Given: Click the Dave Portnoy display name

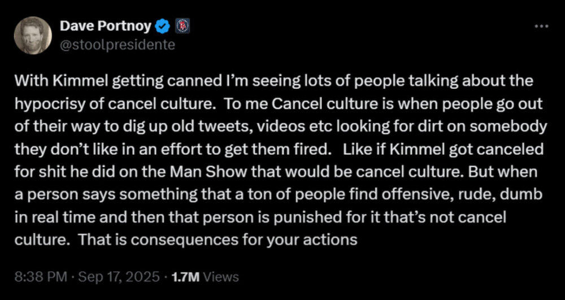Looking at the screenshot, I should point(106,27).
